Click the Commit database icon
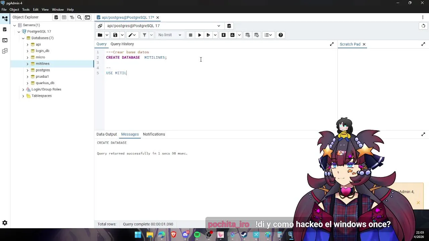The width and height of the screenshot is (429, 241). tap(248, 35)
